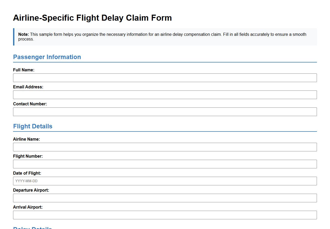Click the Arrival Airport label
Image resolution: width=330 pixels, height=229 pixels.
tap(28, 207)
